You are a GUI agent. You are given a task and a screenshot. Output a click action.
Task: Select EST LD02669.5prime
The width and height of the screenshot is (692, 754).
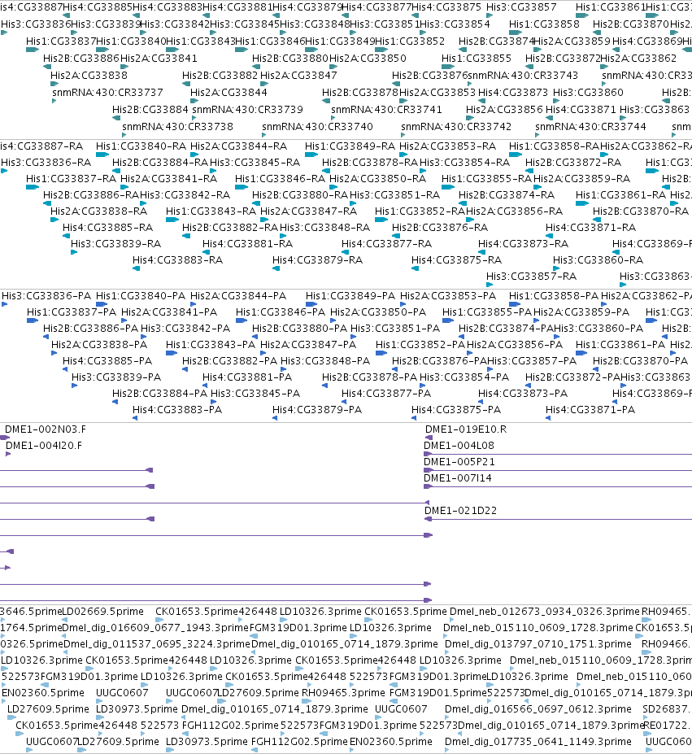[x=103, y=612]
